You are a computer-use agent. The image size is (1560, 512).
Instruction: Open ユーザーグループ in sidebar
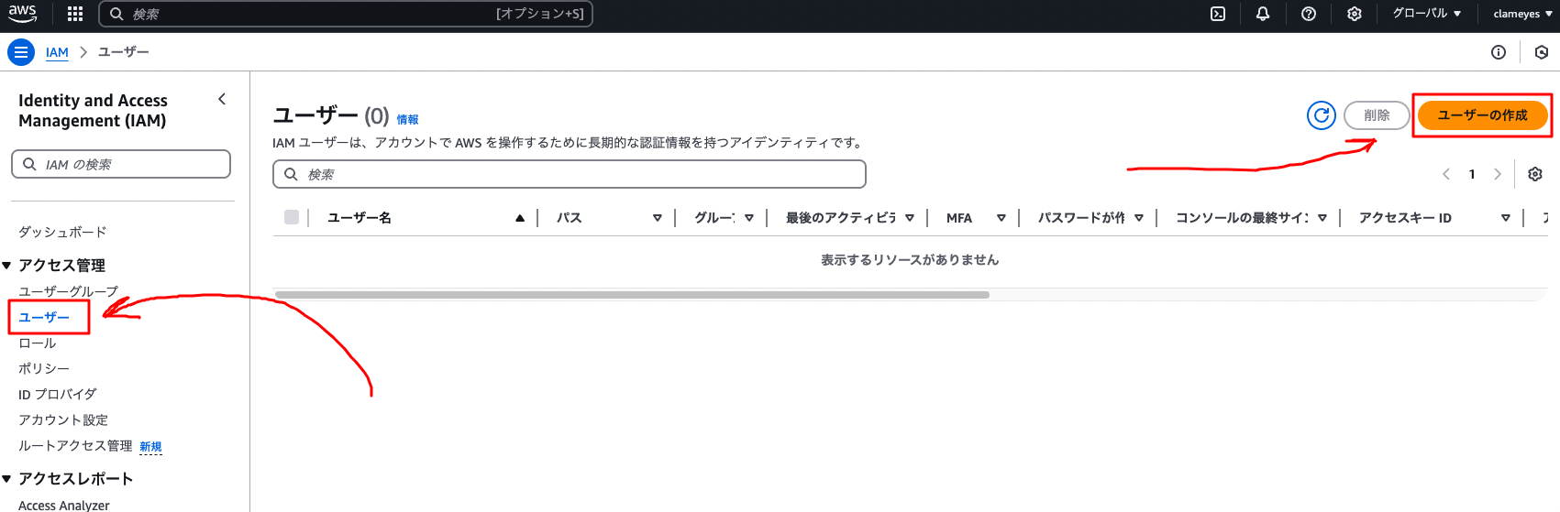[x=69, y=291]
